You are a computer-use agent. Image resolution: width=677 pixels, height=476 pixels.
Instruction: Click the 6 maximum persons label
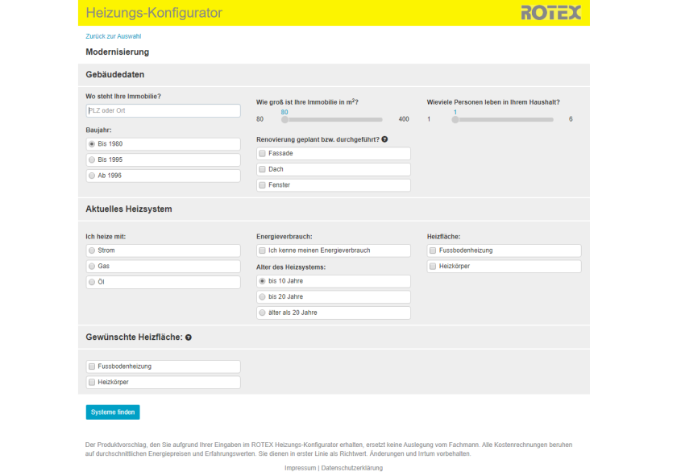pyautogui.click(x=571, y=119)
